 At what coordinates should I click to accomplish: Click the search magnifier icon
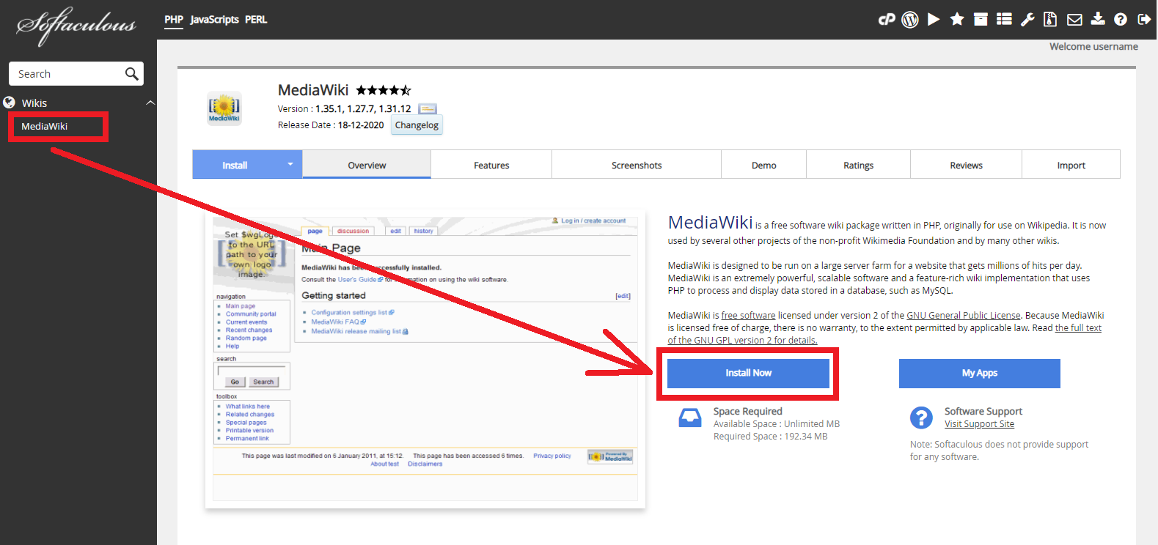131,74
